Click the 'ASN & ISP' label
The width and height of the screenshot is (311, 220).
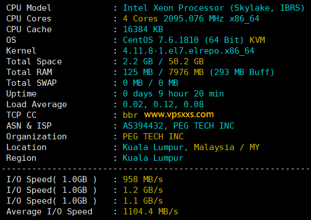pyautogui.click(x=29, y=126)
